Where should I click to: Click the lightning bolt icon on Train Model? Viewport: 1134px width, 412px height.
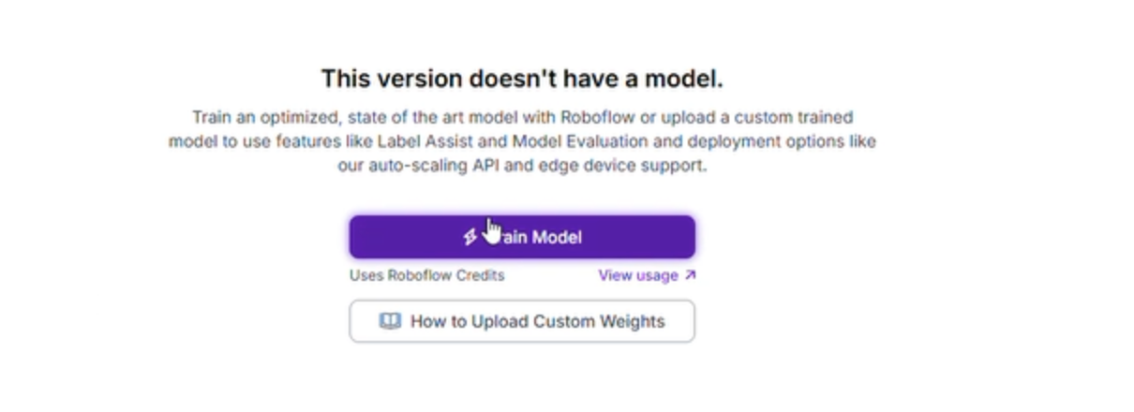point(470,238)
